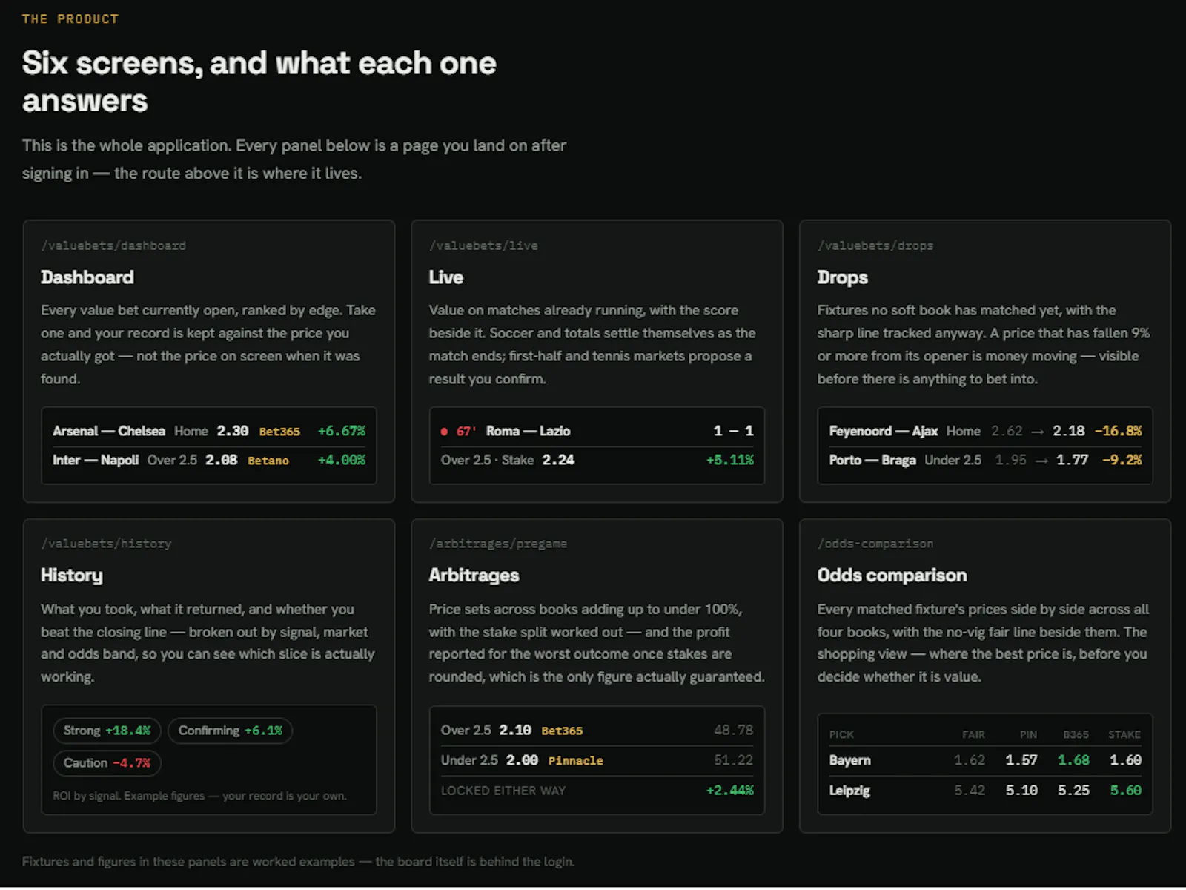Click the +2.44% locked profit

pos(730,791)
